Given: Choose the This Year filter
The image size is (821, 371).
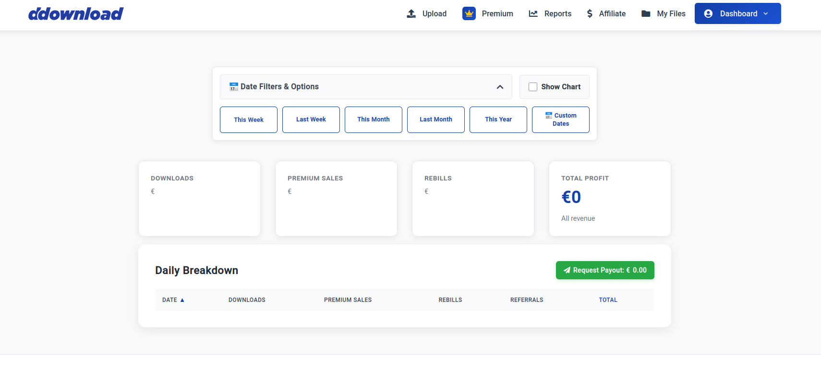Looking at the screenshot, I should pyautogui.click(x=498, y=120).
